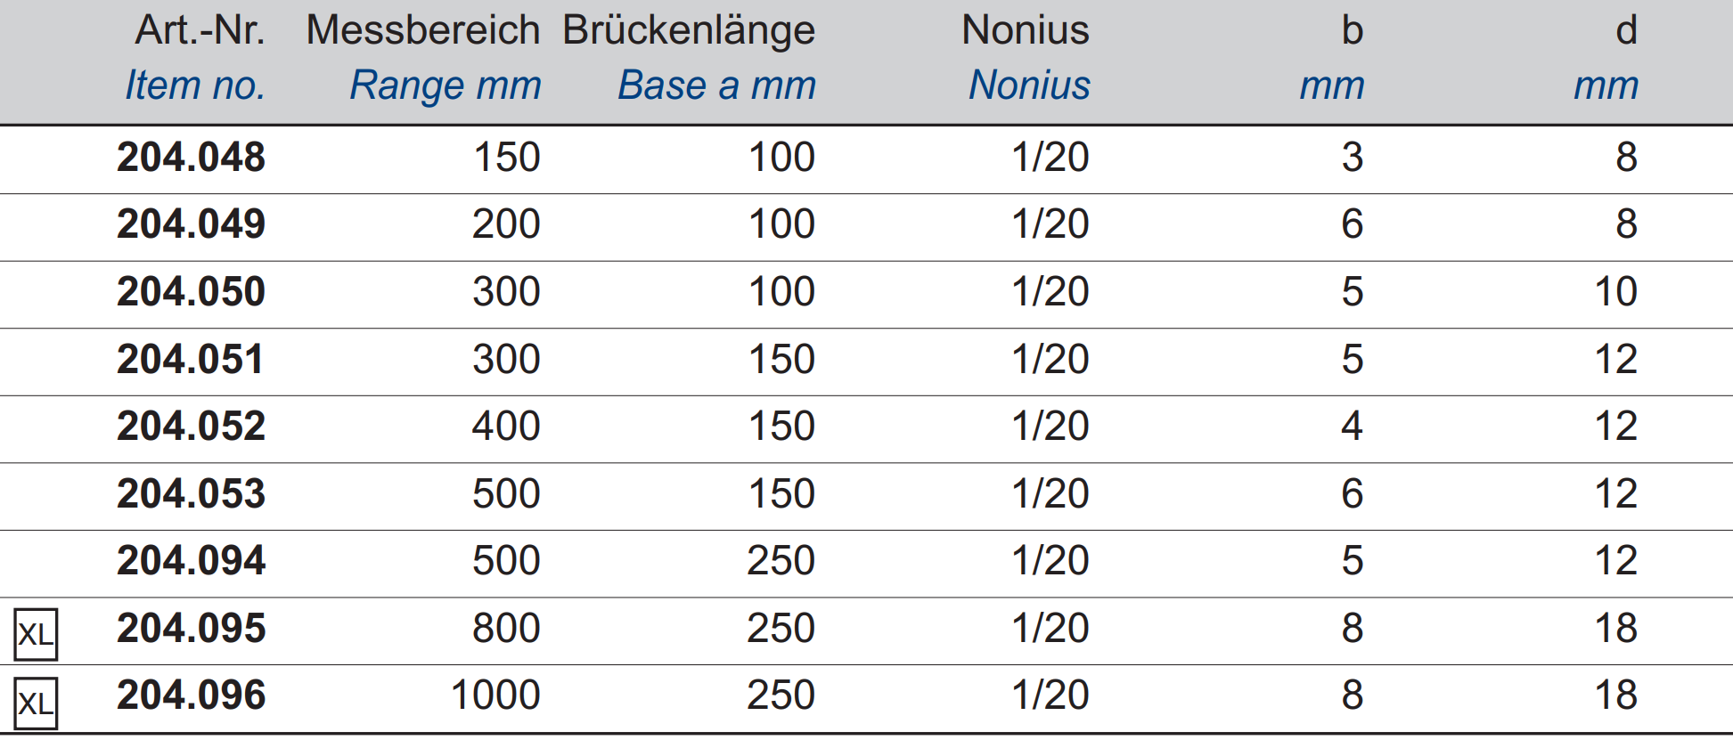Click the Messbereich column header

coord(423,58)
